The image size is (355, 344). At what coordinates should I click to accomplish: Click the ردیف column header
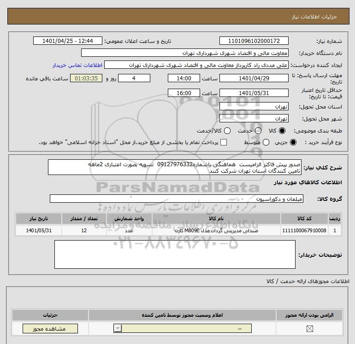pyautogui.click(x=335, y=218)
